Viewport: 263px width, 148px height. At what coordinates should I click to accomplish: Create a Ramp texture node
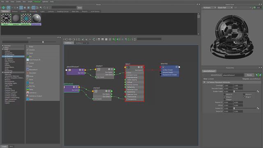[x=30, y=90]
